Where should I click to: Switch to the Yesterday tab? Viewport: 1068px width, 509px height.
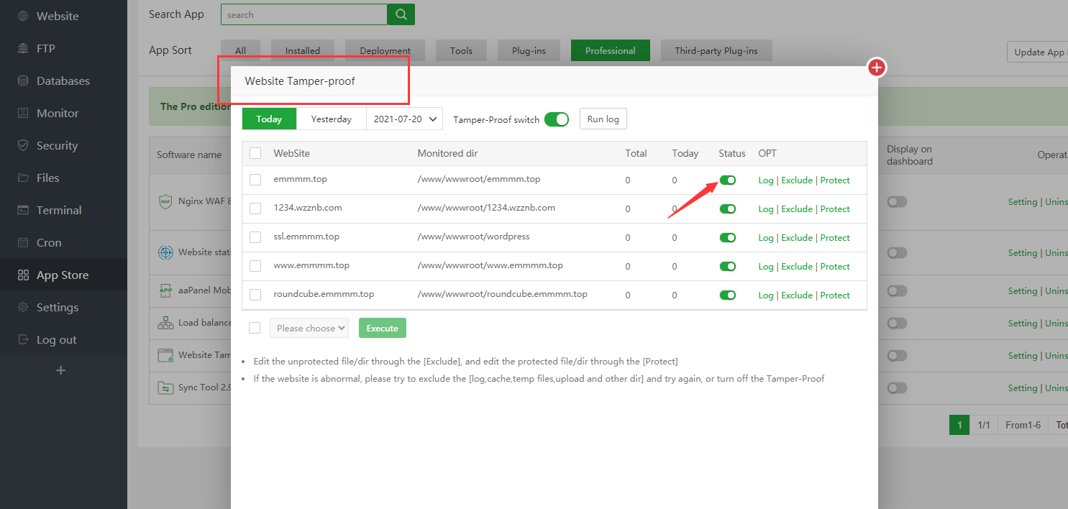pyautogui.click(x=331, y=119)
